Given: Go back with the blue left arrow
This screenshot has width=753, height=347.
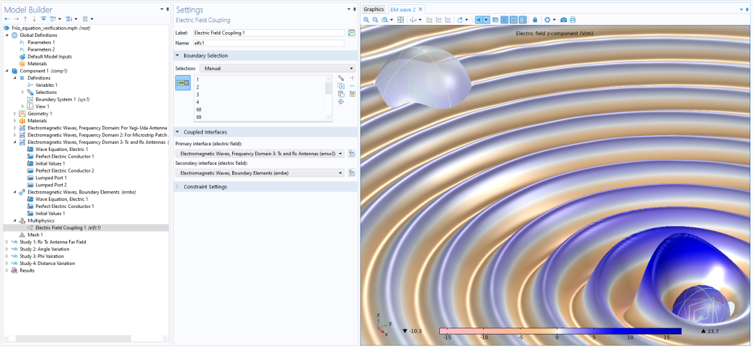Looking at the screenshot, I should coord(7,19).
